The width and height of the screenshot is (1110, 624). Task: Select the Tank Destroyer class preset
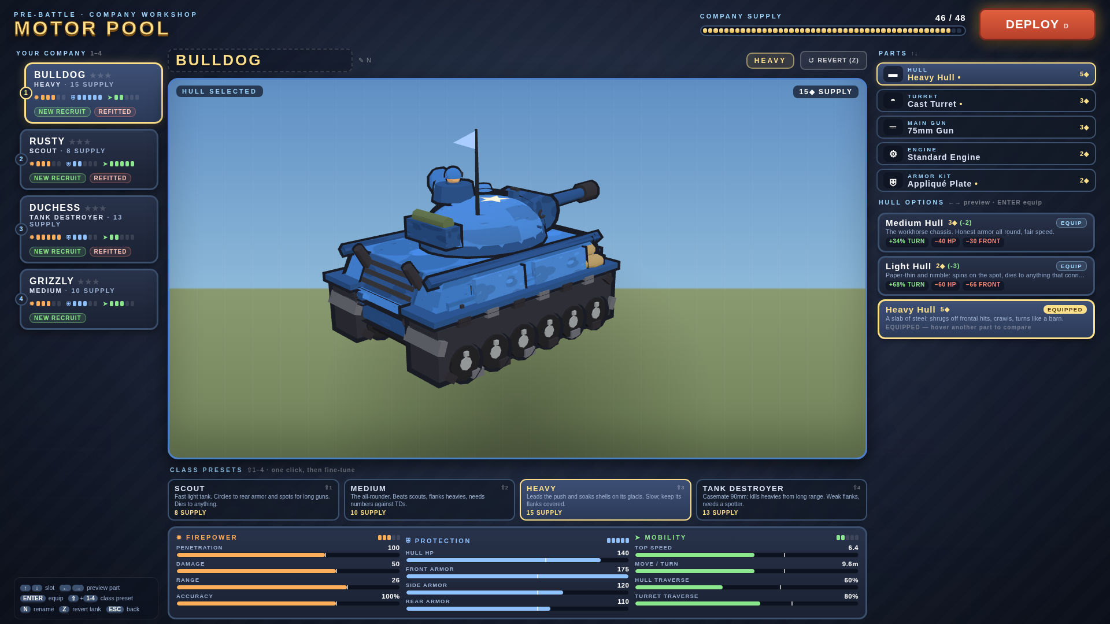click(782, 500)
